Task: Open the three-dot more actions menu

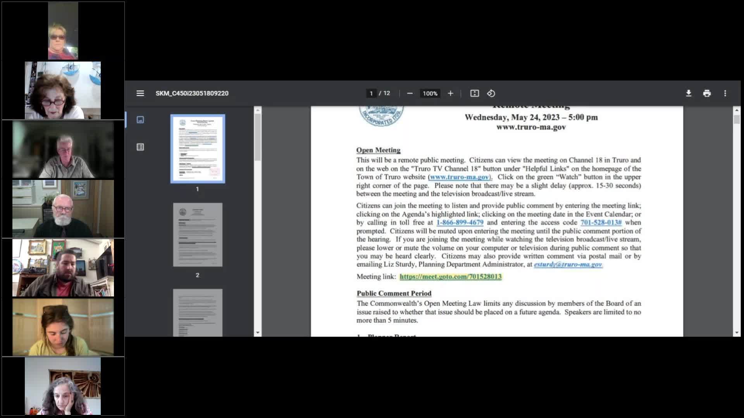Action: coord(725,93)
